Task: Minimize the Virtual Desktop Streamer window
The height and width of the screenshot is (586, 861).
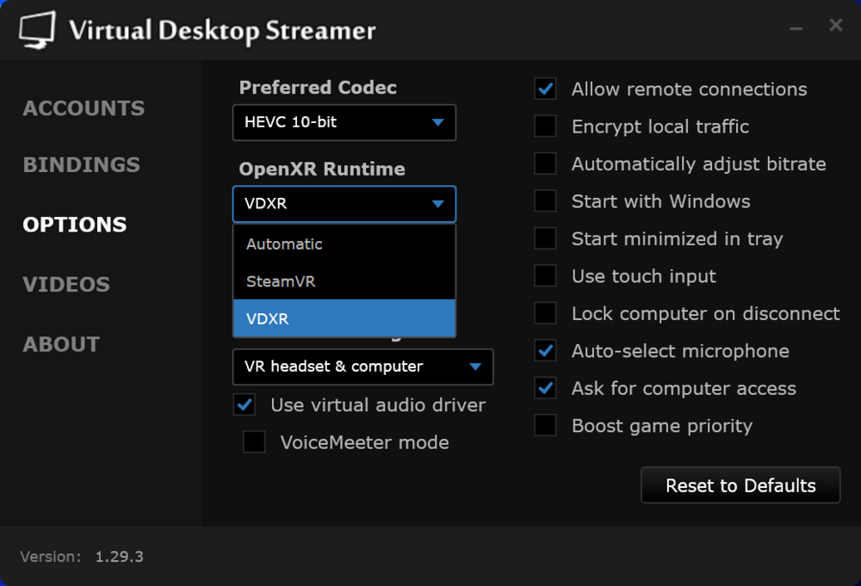Action: tap(796, 27)
